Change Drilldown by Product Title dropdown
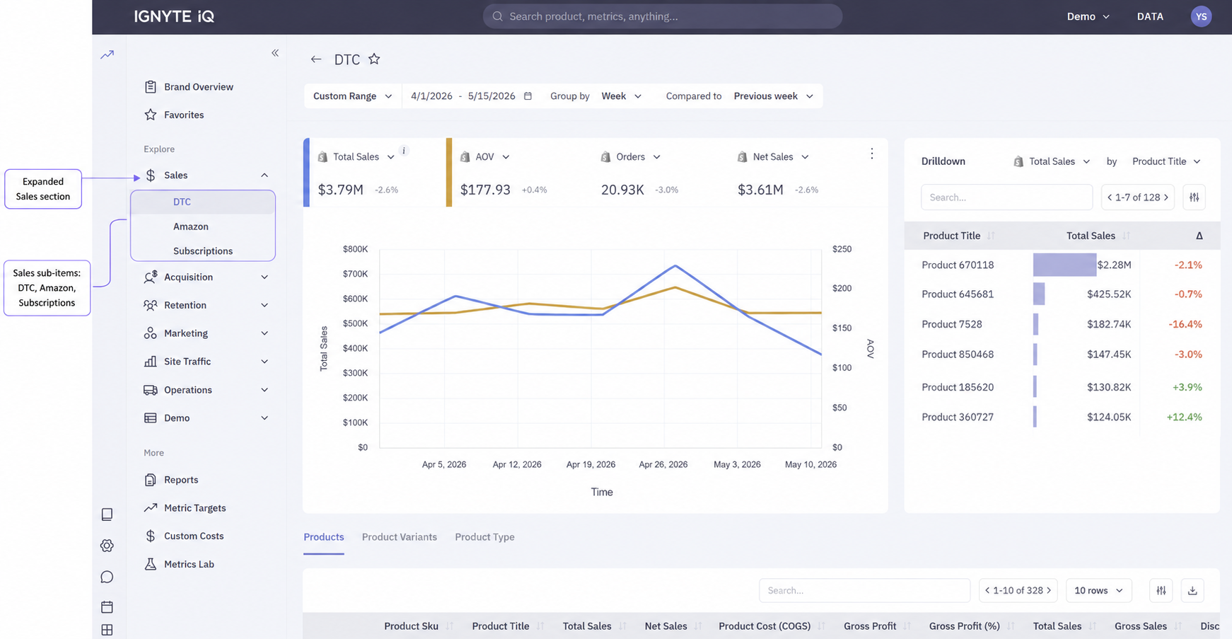1232x639 pixels. click(1166, 161)
